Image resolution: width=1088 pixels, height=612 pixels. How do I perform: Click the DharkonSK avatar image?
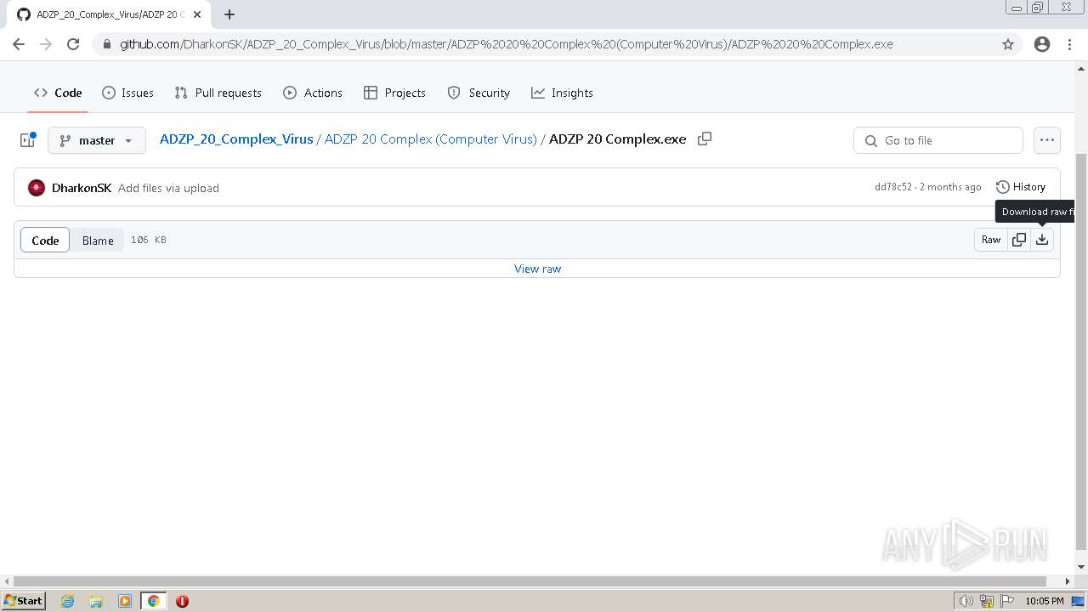[37, 188]
